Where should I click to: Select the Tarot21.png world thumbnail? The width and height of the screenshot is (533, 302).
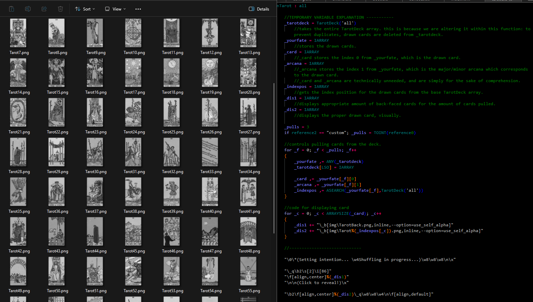pyautogui.click(x=18, y=112)
